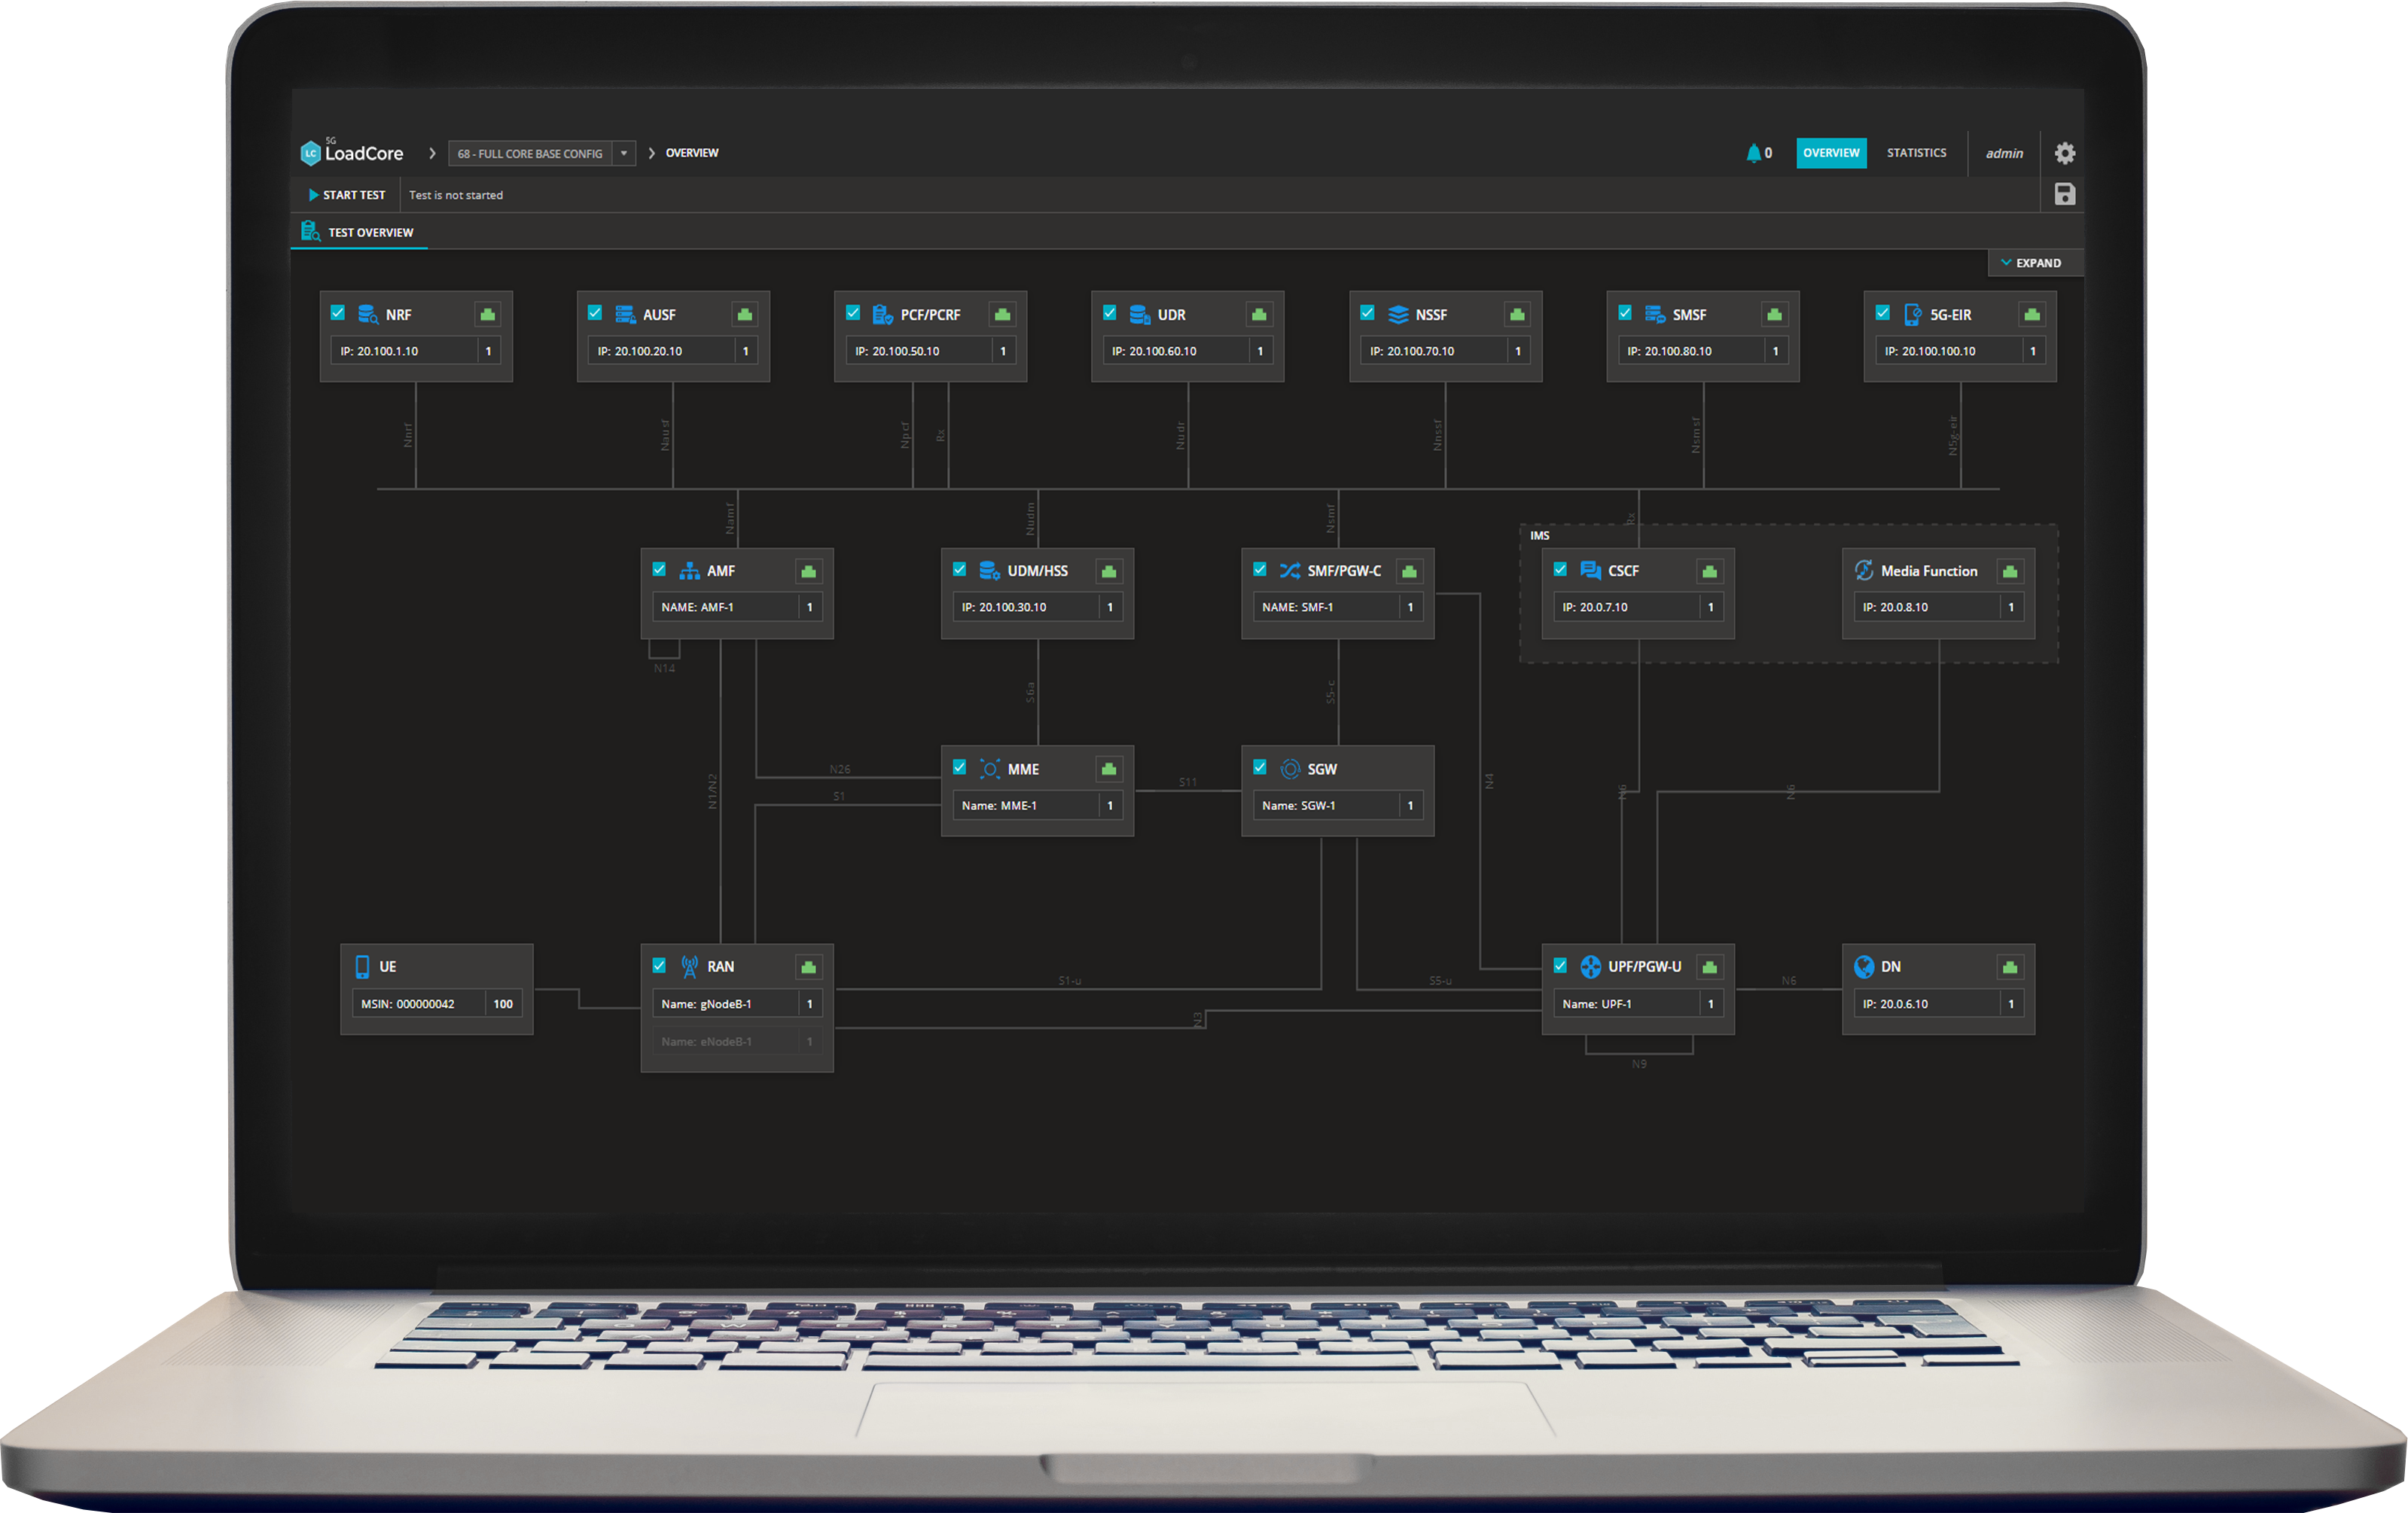
Task: Uncheck the AUSF checkbox
Action: 595,313
